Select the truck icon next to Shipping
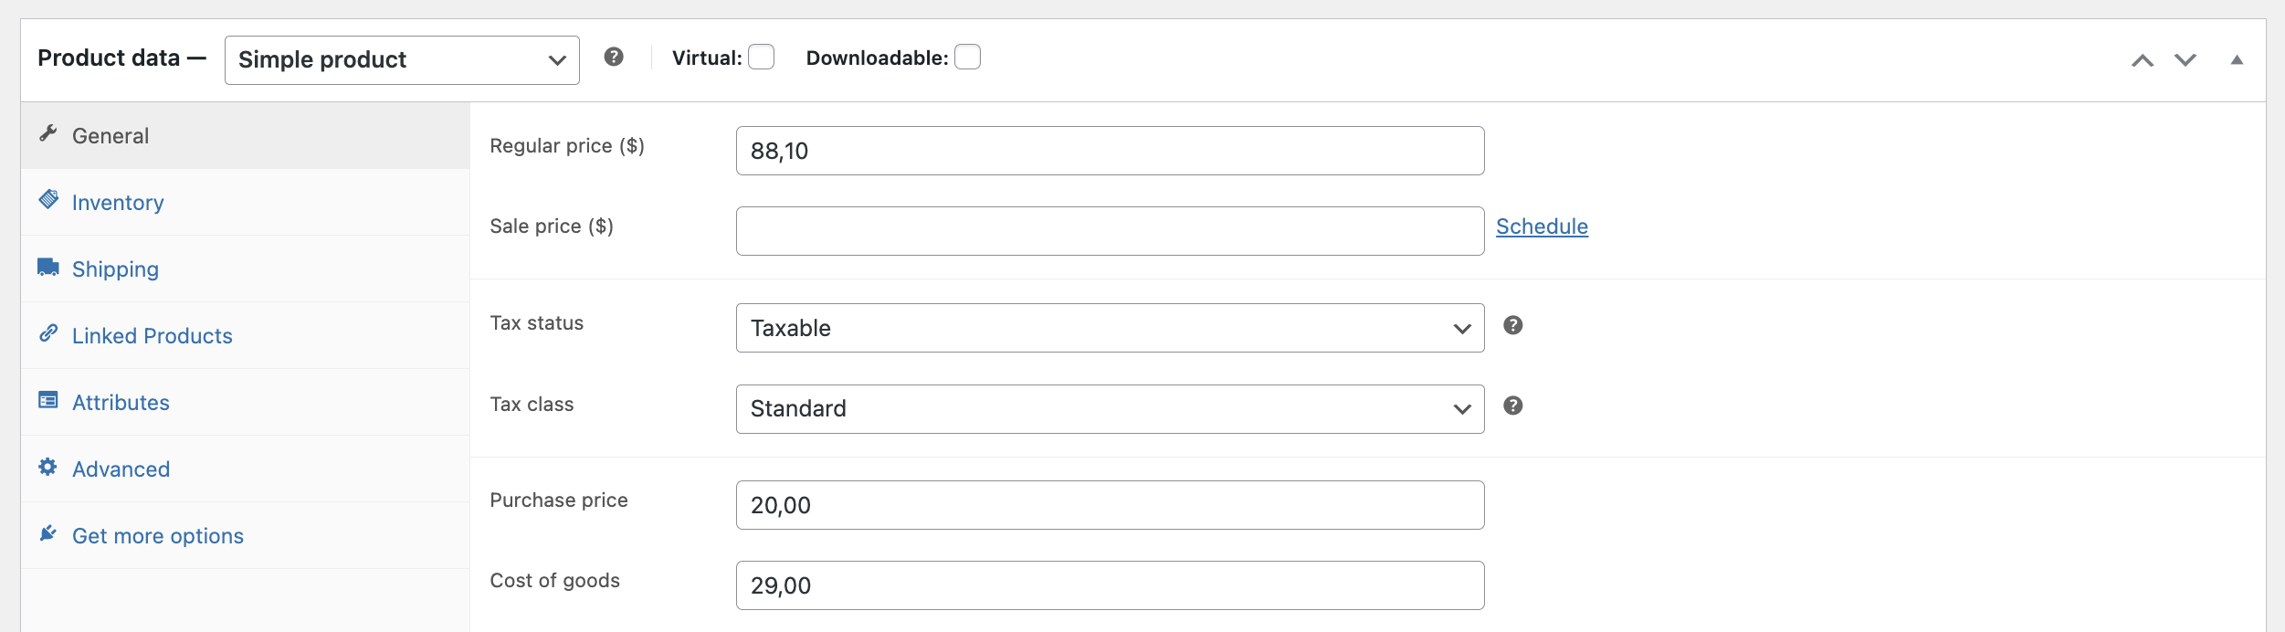The width and height of the screenshot is (2285, 632). coord(48,267)
